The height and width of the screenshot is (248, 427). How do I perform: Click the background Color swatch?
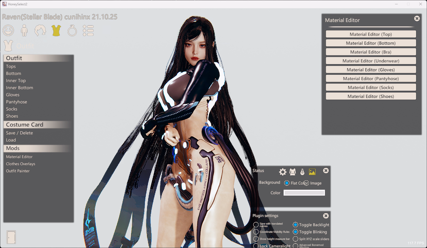(304, 193)
